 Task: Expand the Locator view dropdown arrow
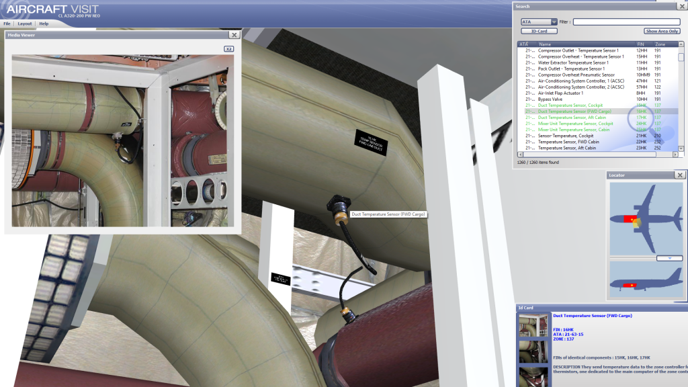(670, 259)
